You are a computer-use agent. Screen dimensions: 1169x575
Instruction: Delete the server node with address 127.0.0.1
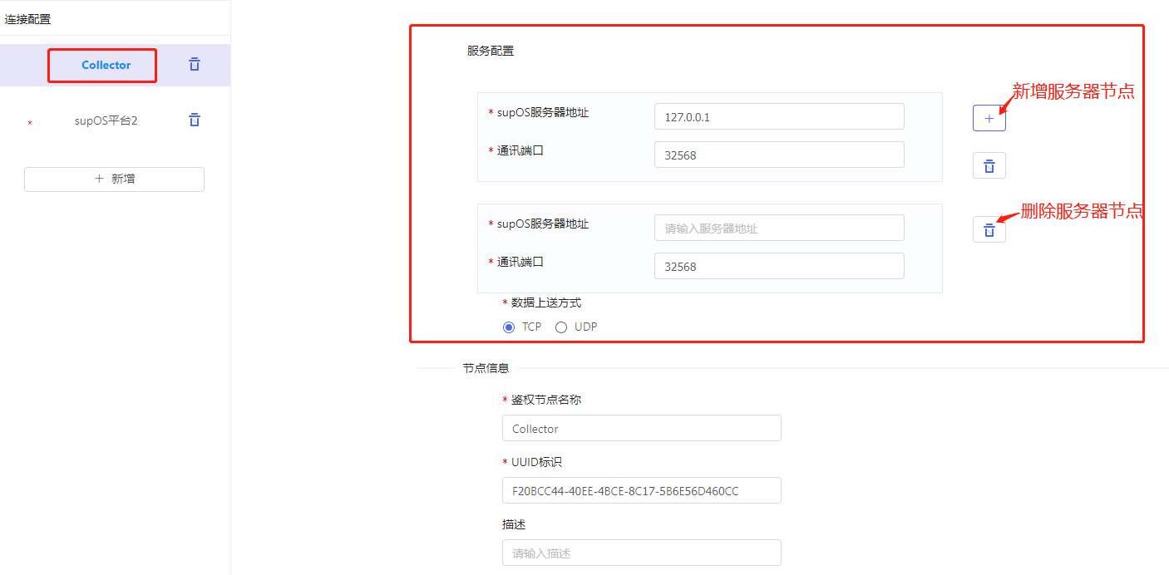(x=989, y=166)
